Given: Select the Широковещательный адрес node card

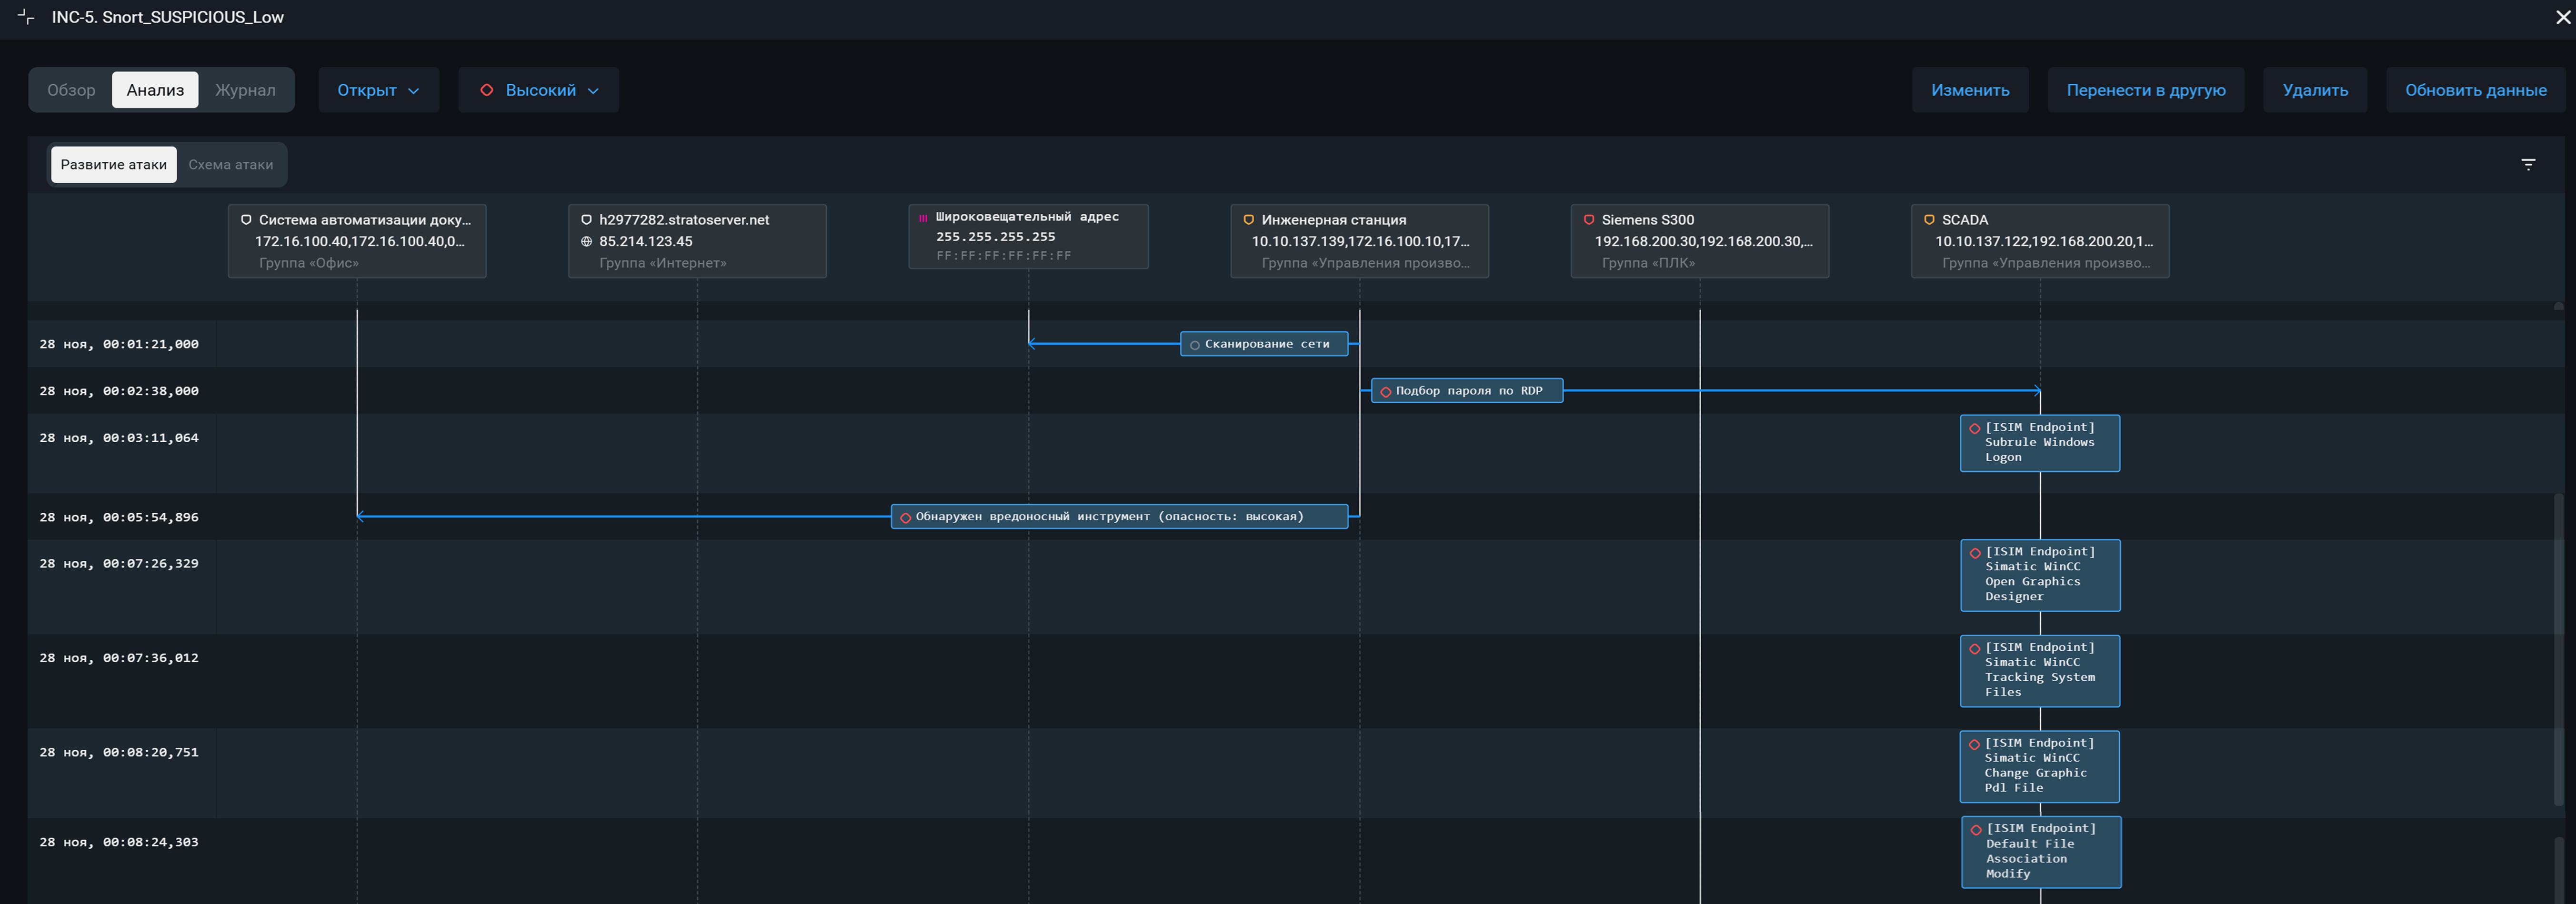Looking at the screenshot, I should 1028,237.
